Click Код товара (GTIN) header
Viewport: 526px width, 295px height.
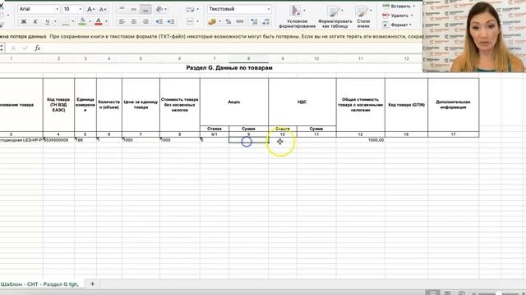pos(406,105)
